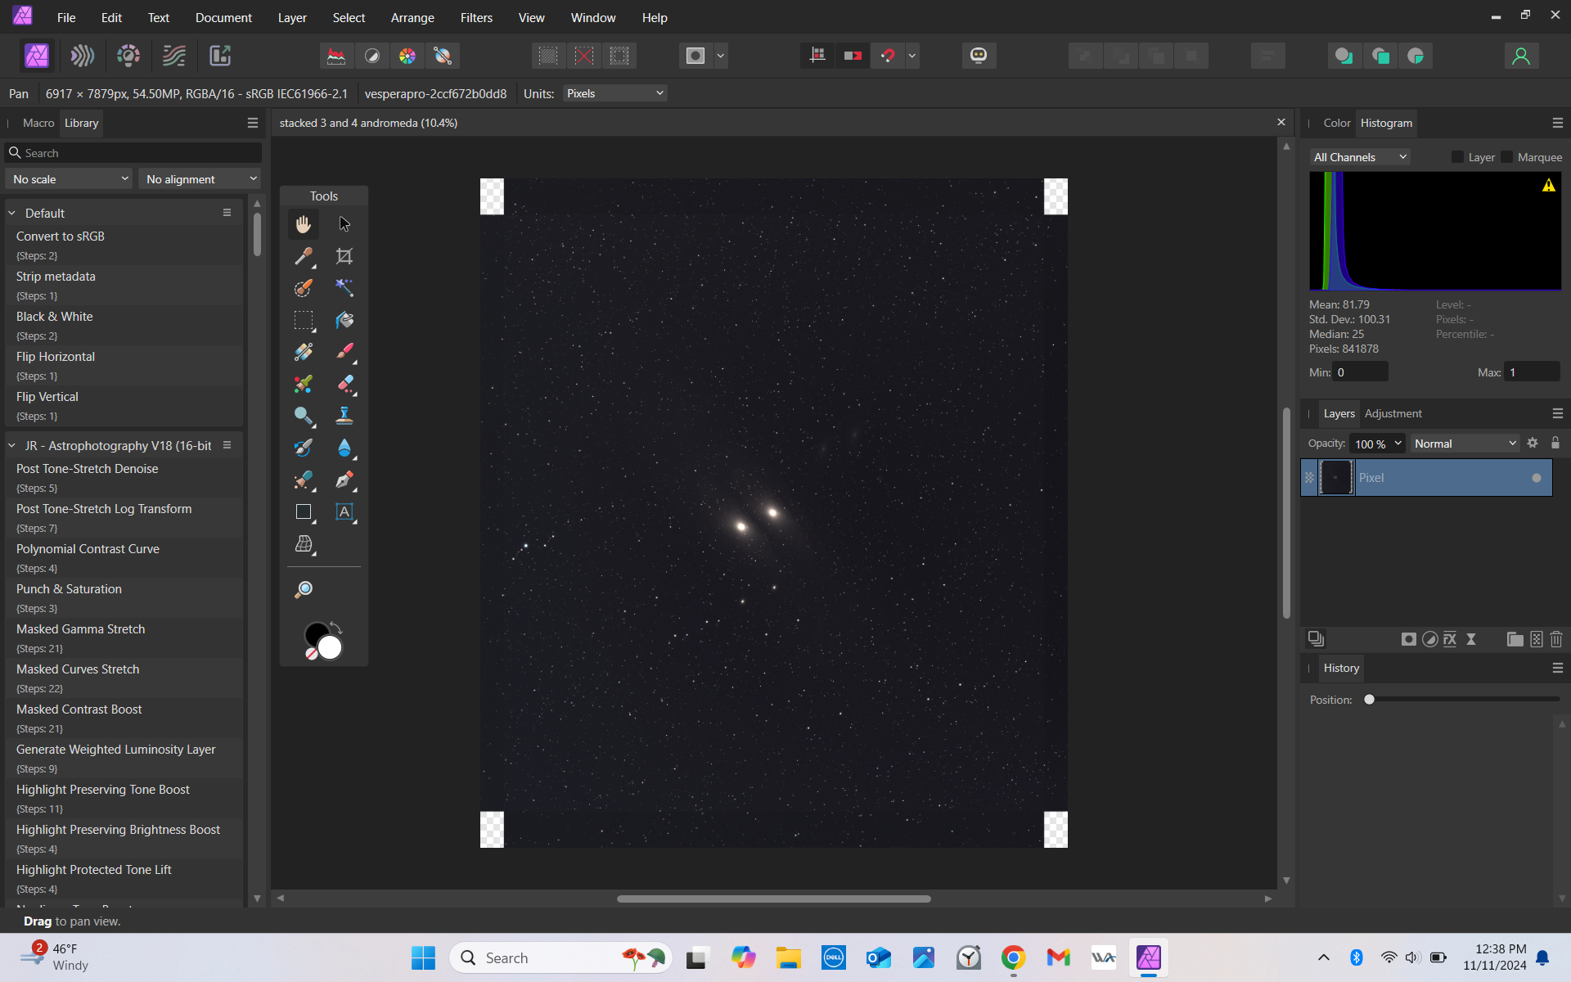This screenshot has width=1571, height=982.
Task: Click the Library search field
Action: [x=133, y=153]
